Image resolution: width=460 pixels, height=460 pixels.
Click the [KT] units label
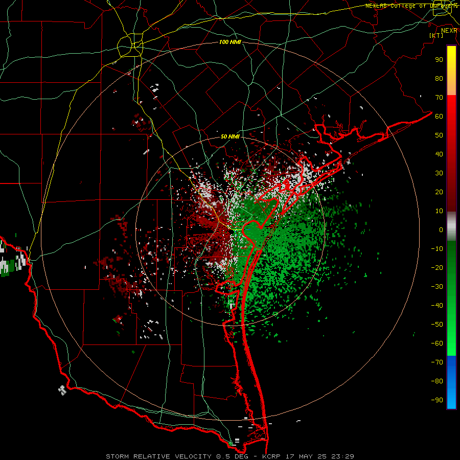(436, 35)
